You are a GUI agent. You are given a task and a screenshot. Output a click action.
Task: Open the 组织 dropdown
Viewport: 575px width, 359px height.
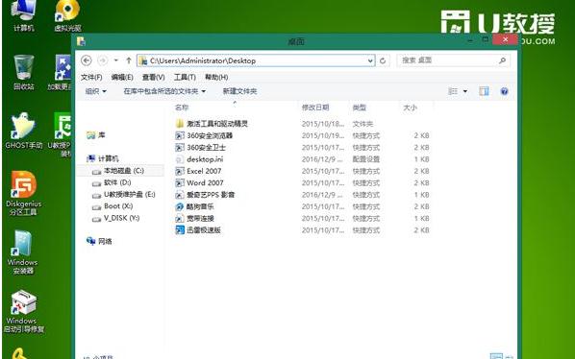point(96,91)
